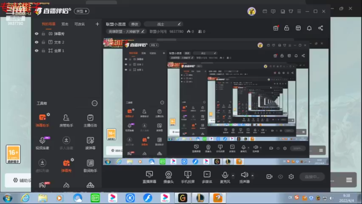Select the 全屏 1 source row
The height and width of the screenshot is (204, 362).
67,51
